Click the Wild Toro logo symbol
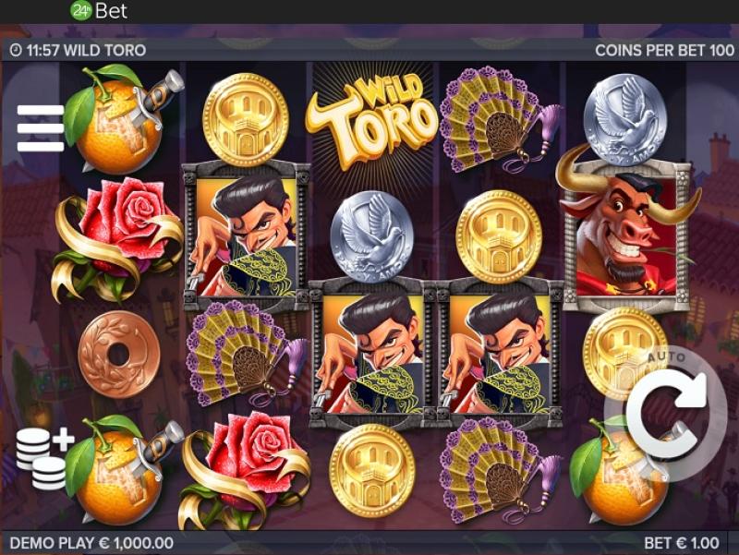The width and height of the screenshot is (739, 555). point(372,119)
